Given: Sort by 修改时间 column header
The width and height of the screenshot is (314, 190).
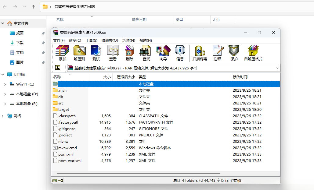Looking at the screenshot, I should (255, 77).
